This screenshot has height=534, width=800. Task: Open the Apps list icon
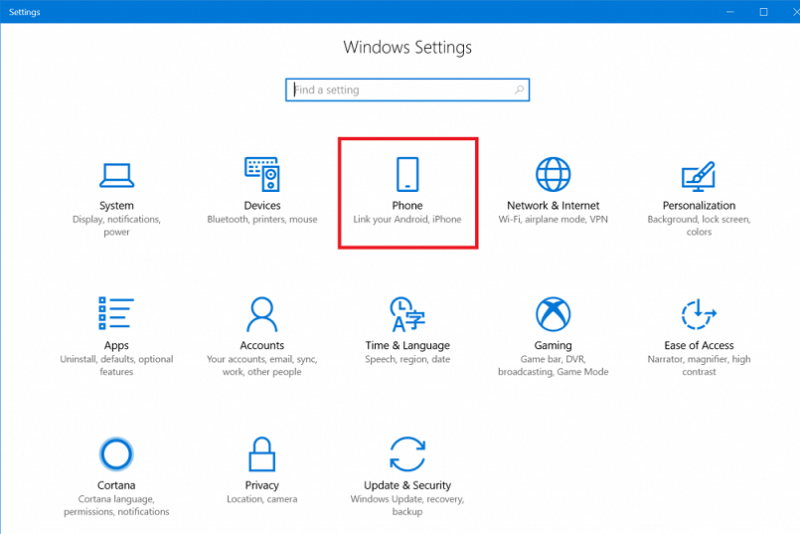point(116,313)
